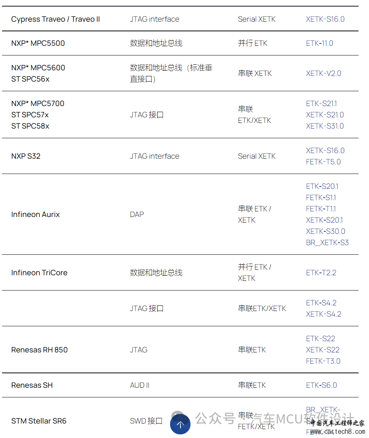369x438 pixels.
Task: Open the ETK-T2.2 link for Infineon TriCore
Action: 321,272
